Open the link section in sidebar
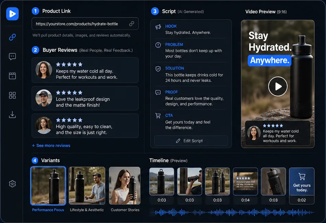Screen dimensions: 326x223 tap(12, 37)
